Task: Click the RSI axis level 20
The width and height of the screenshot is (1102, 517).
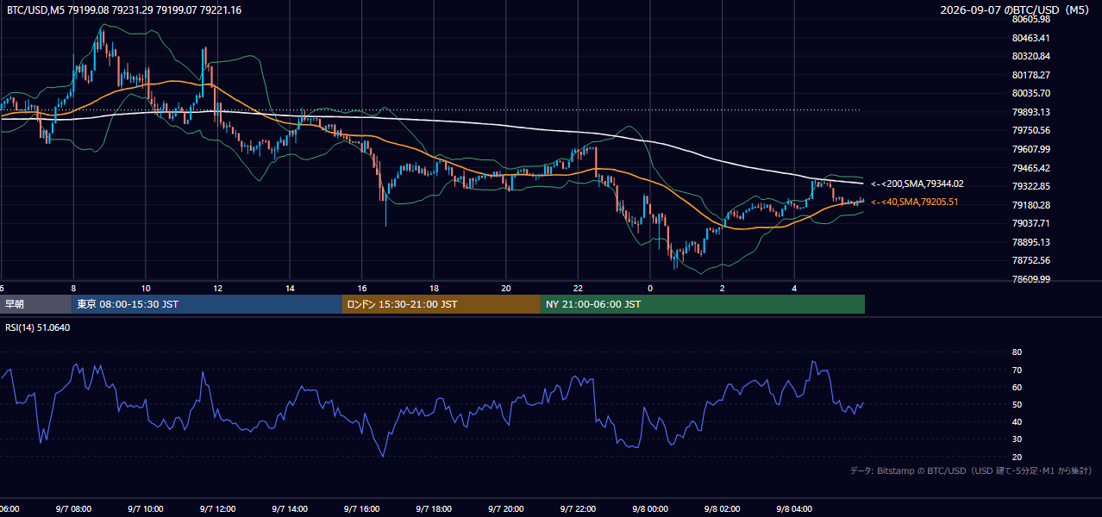Action: 1017,457
